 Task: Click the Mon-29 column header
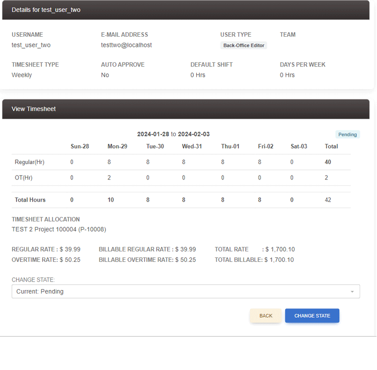click(x=117, y=146)
